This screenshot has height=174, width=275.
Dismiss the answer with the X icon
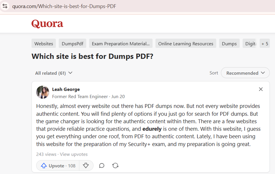[261, 89]
